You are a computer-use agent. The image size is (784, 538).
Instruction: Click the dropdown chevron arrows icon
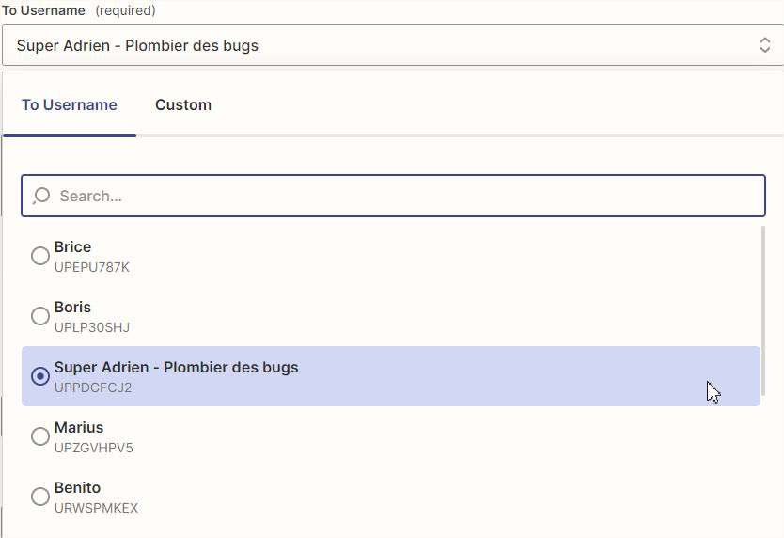click(x=764, y=45)
